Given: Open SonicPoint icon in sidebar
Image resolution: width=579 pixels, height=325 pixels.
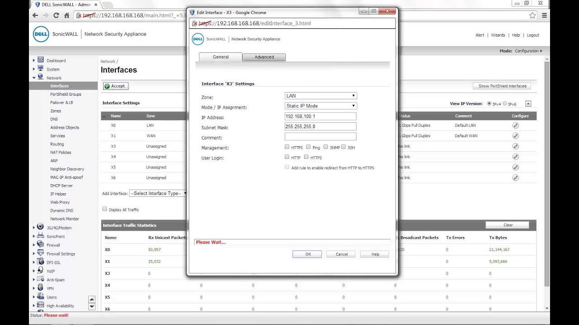Looking at the screenshot, I should [x=41, y=236].
